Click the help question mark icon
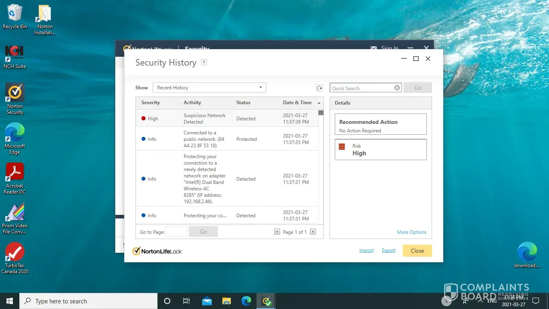549x309 pixels. [204, 62]
